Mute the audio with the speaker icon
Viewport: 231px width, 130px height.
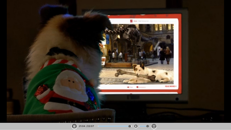coord(136,126)
